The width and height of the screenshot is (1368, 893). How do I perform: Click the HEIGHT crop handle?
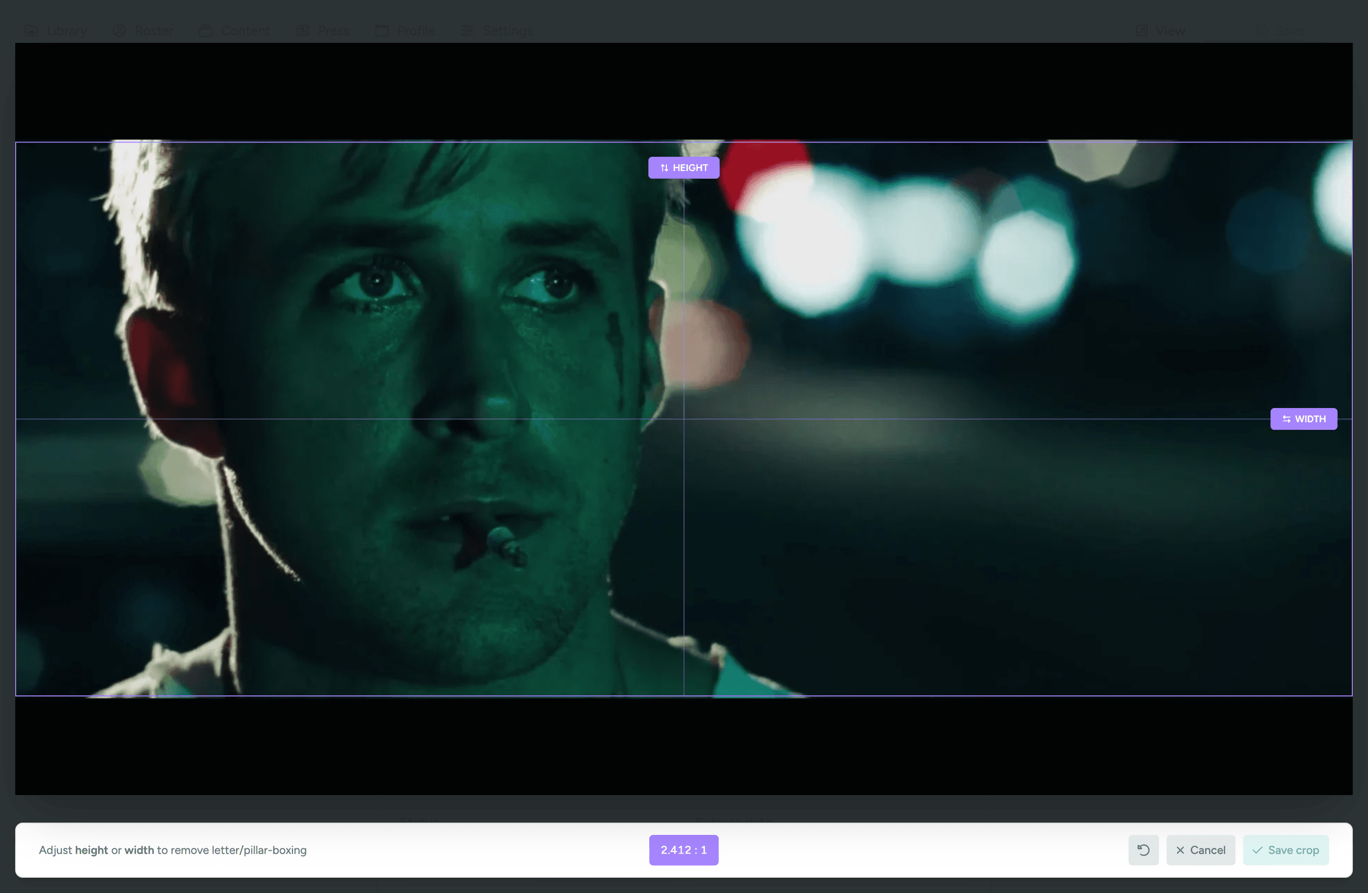pos(683,168)
